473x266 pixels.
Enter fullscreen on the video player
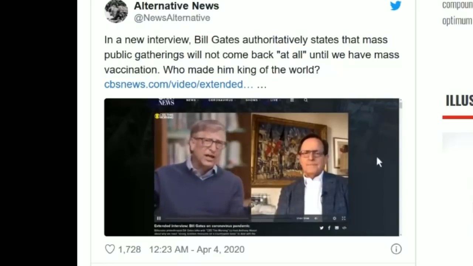click(343, 218)
